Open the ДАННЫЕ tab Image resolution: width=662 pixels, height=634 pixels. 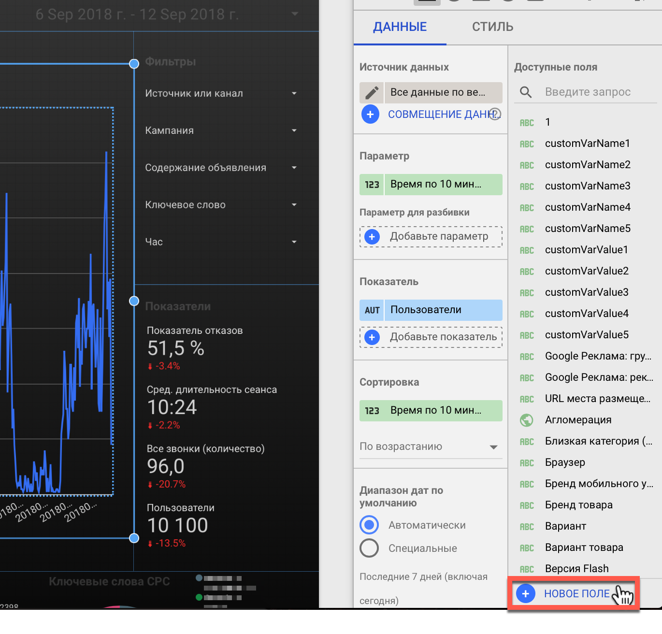(x=400, y=27)
